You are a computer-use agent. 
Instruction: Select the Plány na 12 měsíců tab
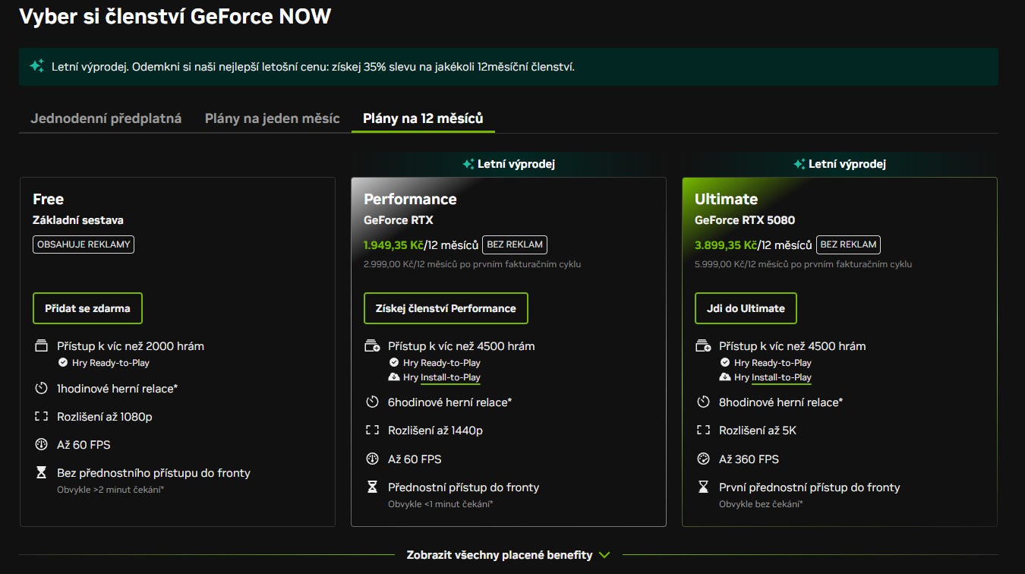tap(423, 118)
